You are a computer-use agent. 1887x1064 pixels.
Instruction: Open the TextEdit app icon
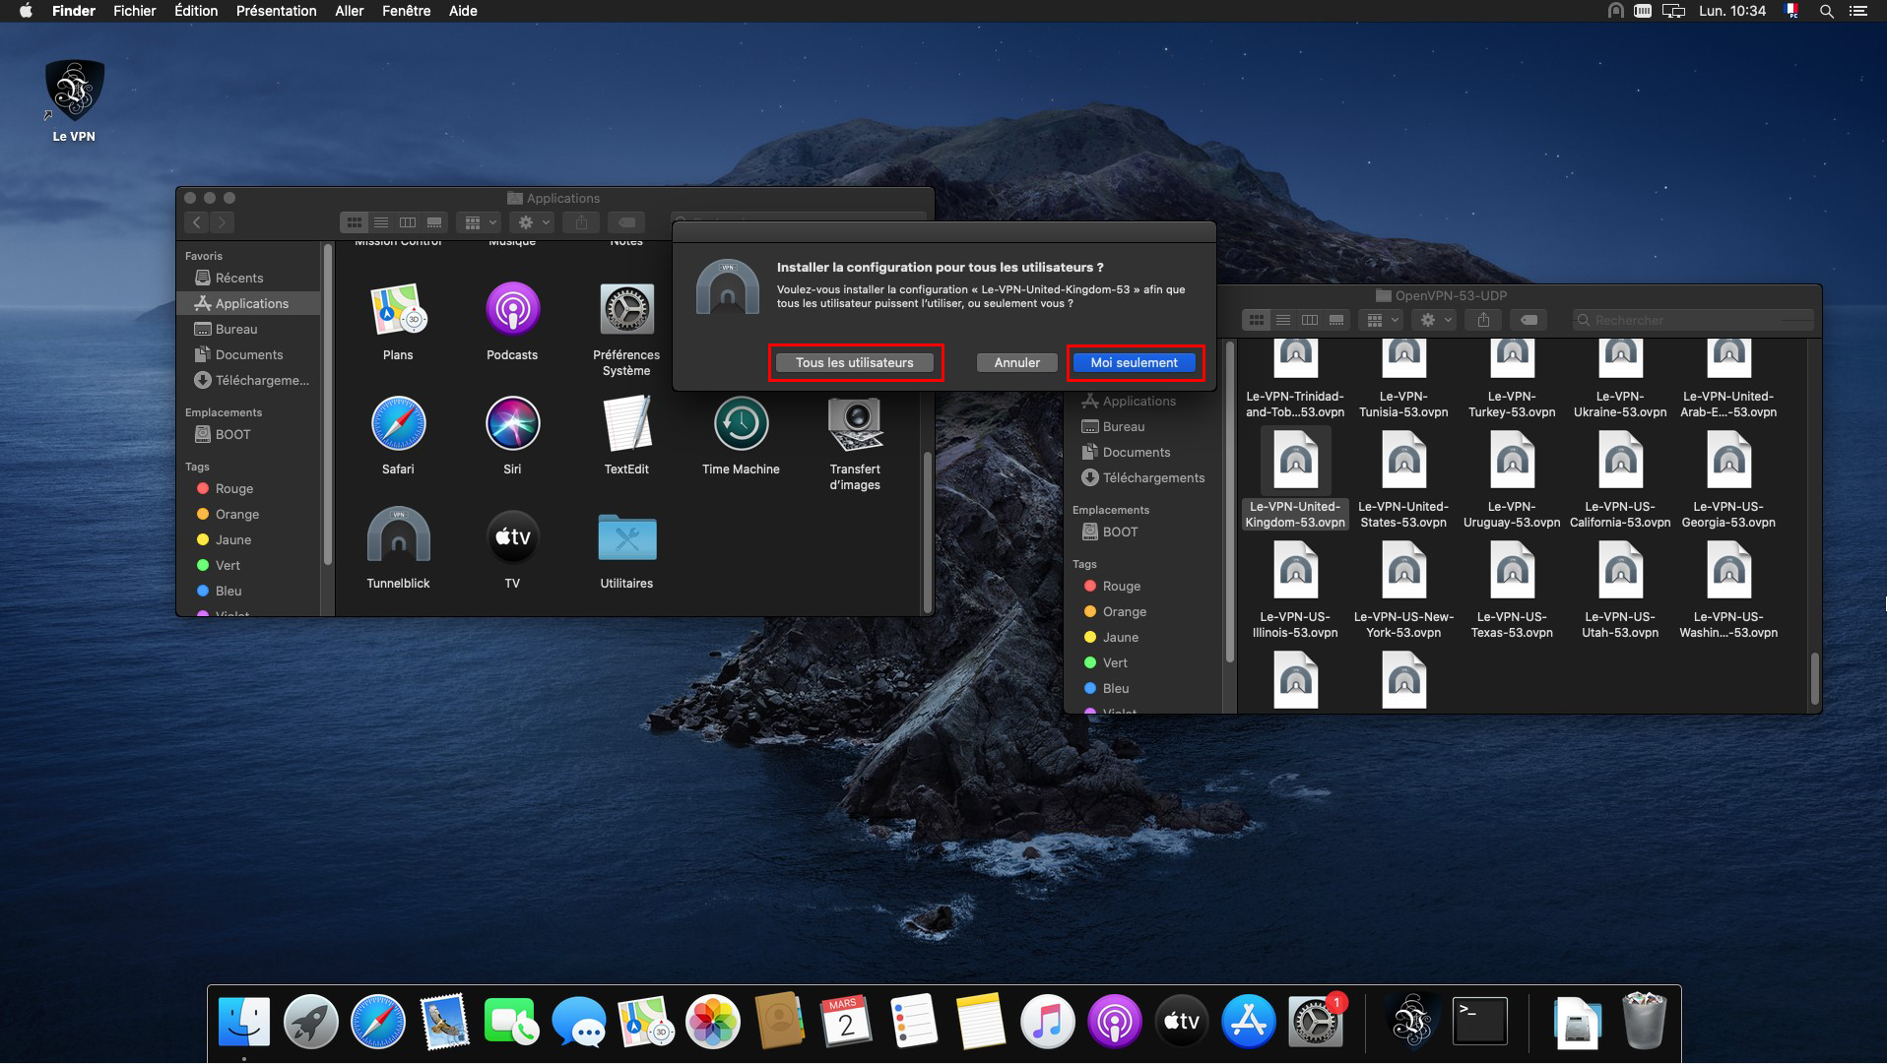point(626,434)
